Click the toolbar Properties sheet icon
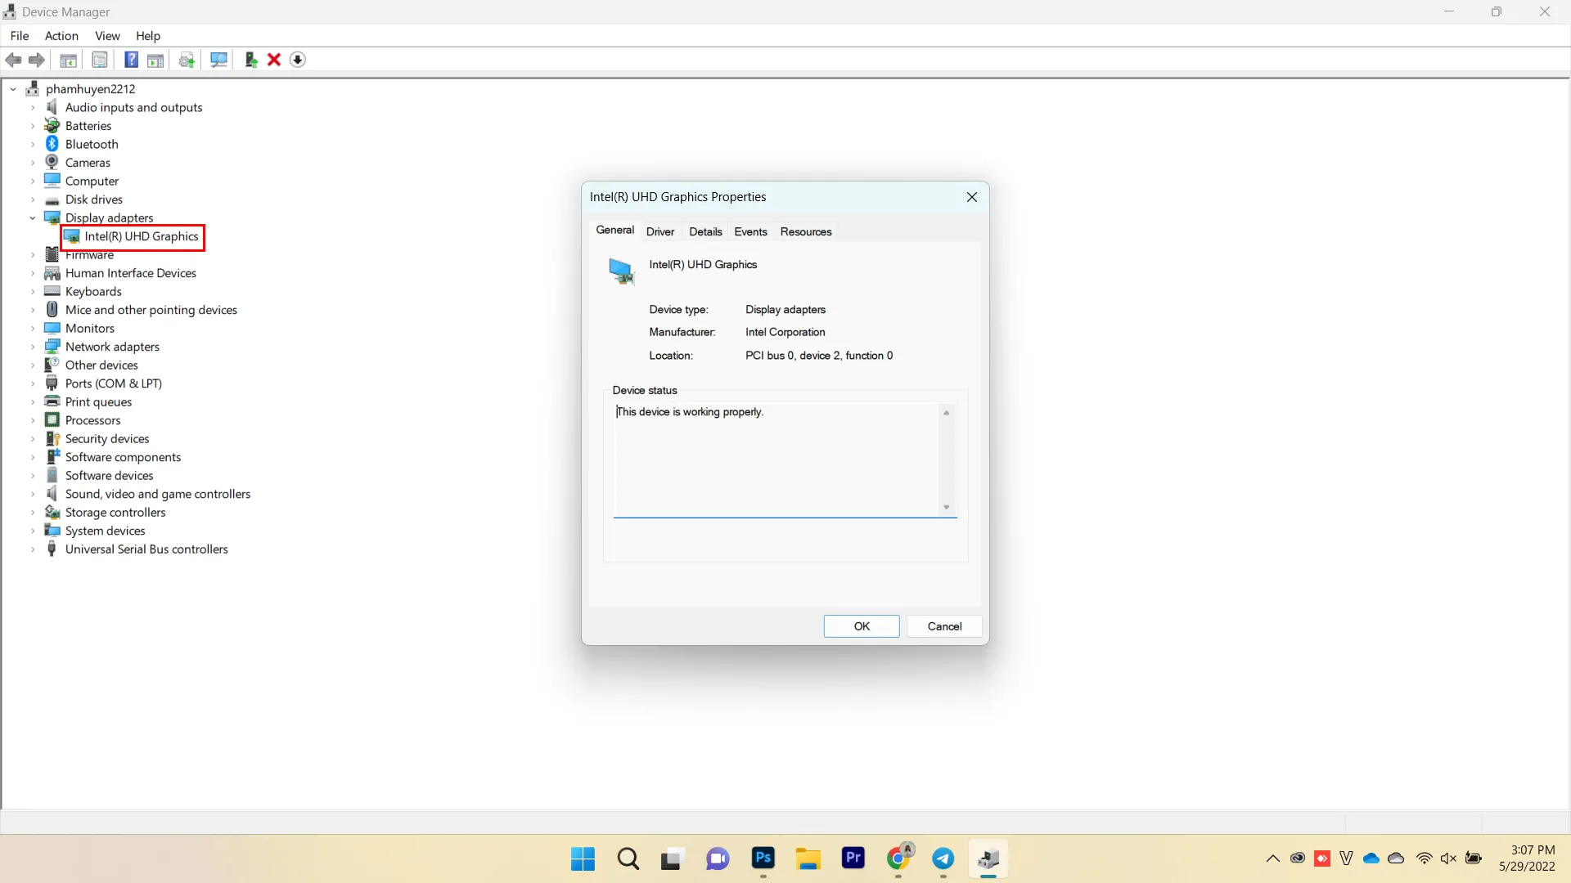Image resolution: width=1571 pixels, height=883 pixels. (x=100, y=60)
